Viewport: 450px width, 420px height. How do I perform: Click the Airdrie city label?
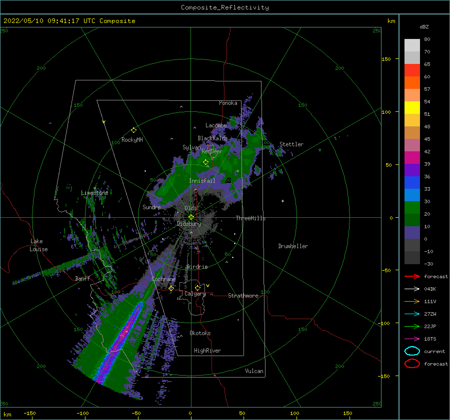197,267
